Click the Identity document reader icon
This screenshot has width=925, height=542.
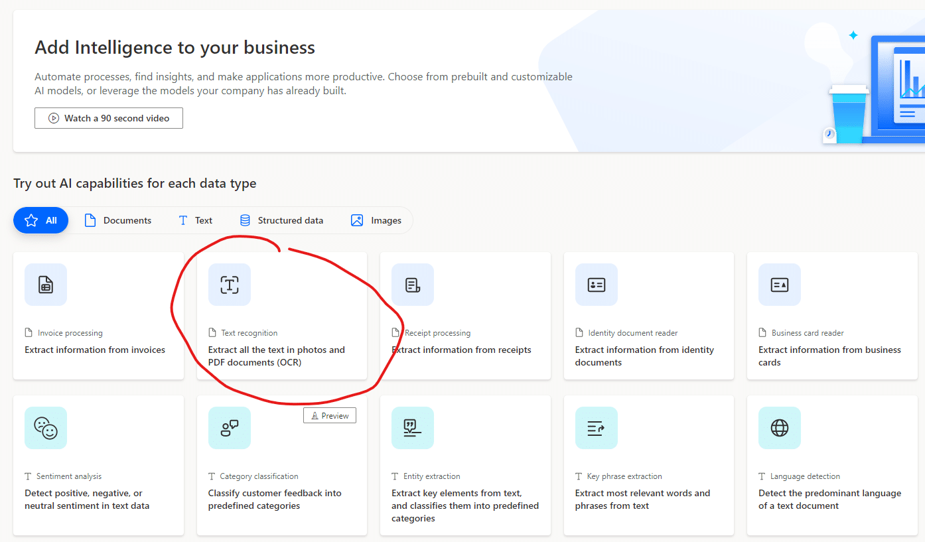(596, 285)
